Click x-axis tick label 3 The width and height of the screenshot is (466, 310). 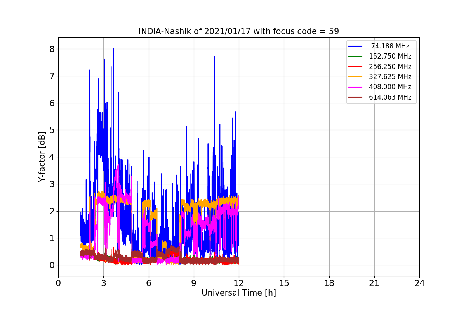pyautogui.click(x=103, y=283)
